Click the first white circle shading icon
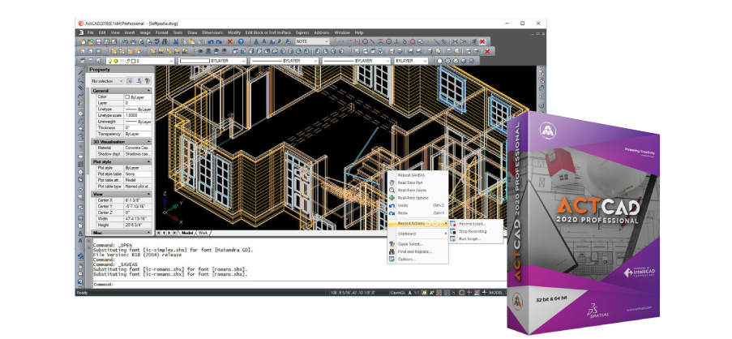Image resolution: width=732 pixels, height=339 pixels. (439, 61)
